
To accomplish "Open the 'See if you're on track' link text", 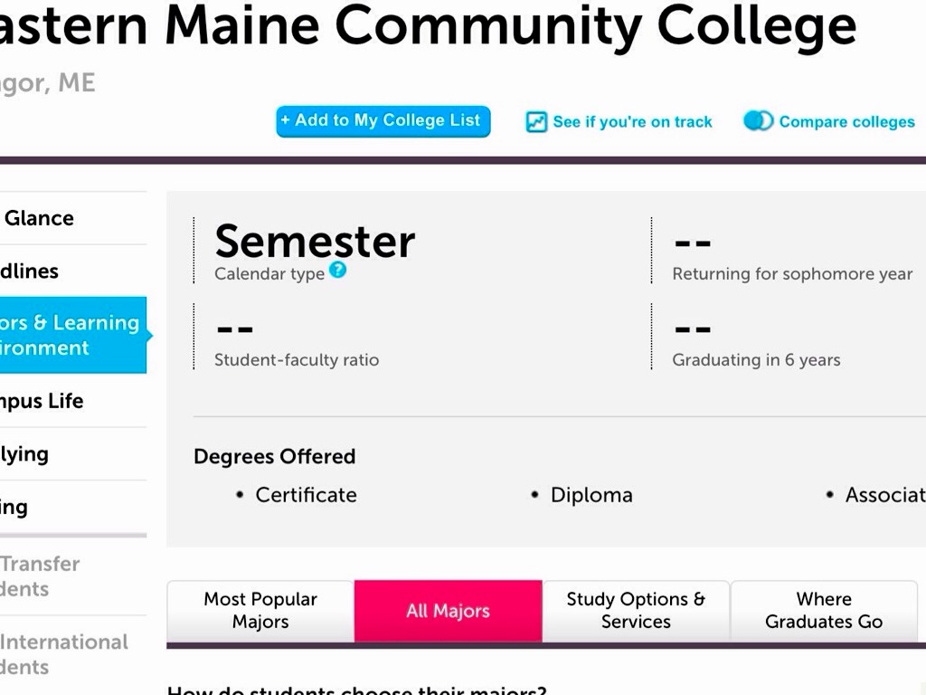I will pos(632,122).
